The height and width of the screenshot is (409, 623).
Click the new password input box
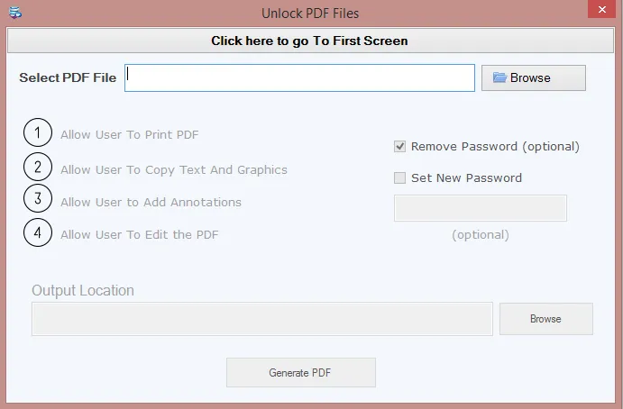[481, 208]
